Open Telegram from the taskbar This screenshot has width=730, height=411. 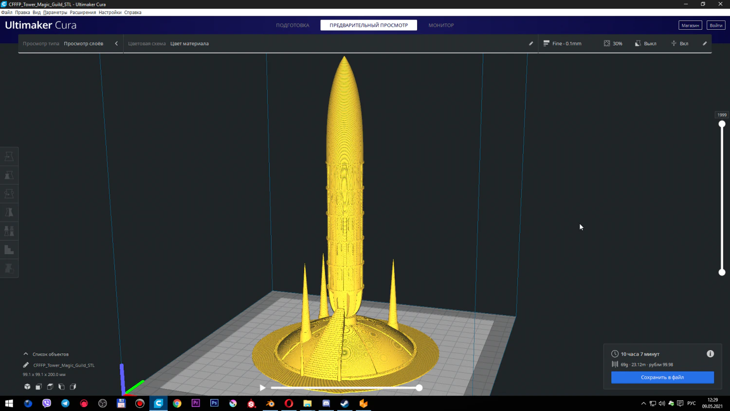click(65, 403)
